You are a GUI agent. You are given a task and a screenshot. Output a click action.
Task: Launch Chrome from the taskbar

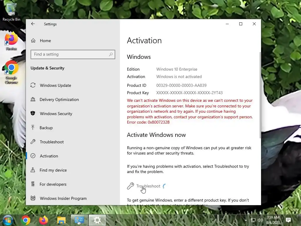tap(26, 220)
